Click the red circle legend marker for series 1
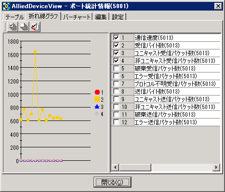 (x=97, y=92)
